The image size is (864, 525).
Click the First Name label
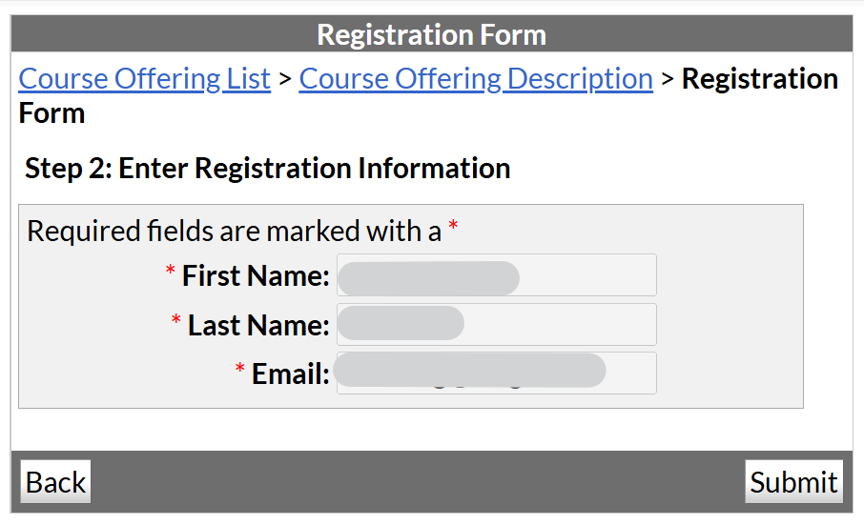tap(256, 276)
